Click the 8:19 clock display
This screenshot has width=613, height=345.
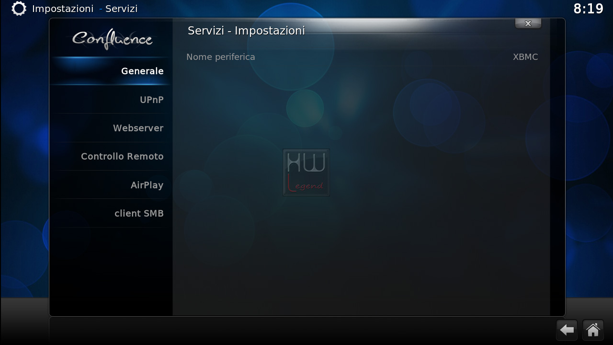tap(589, 9)
